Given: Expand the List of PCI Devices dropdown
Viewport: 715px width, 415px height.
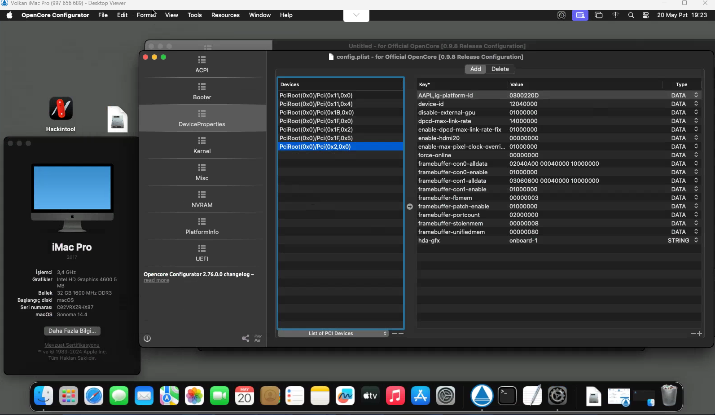Looking at the screenshot, I should click(x=332, y=333).
